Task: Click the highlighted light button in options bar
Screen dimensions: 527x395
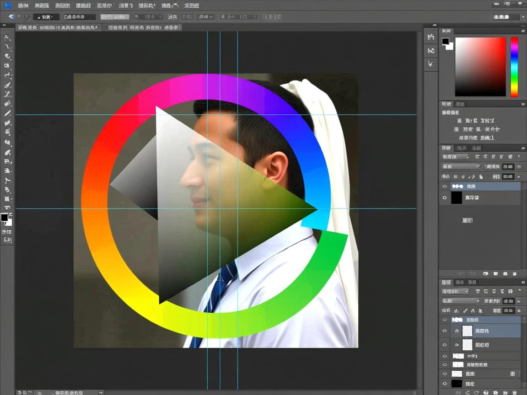Action: (x=114, y=17)
